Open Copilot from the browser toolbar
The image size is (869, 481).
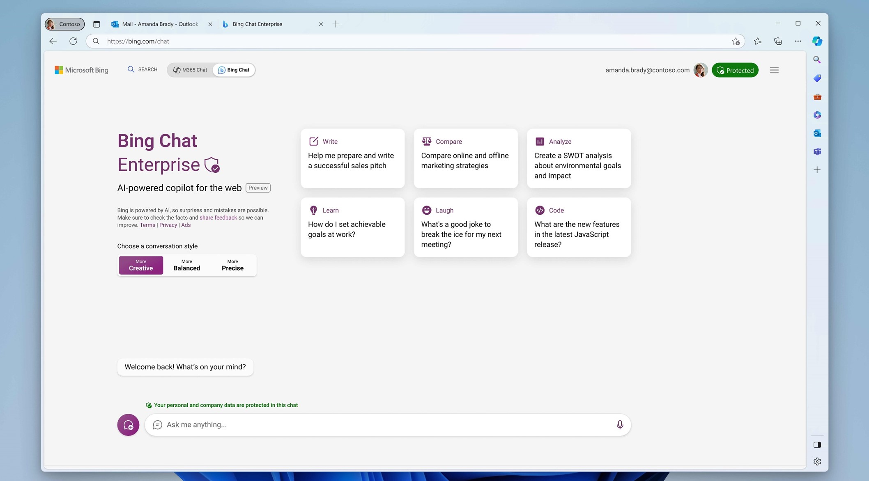click(x=817, y=41)
